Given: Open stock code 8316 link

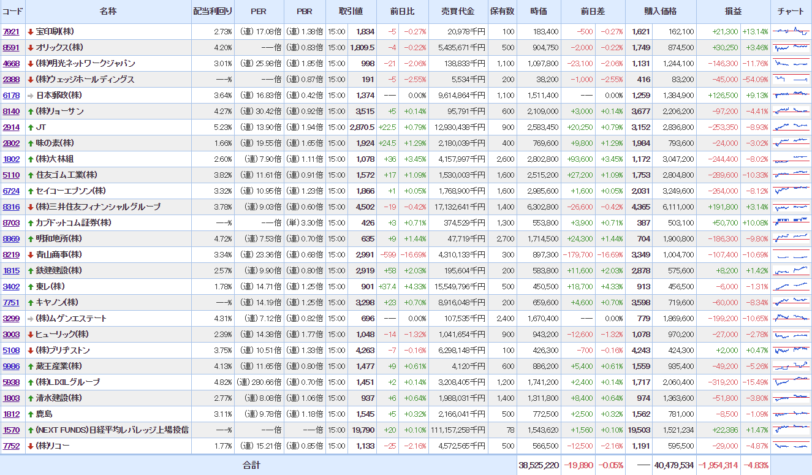Looking at the screenshot, I should pyautogui.click(x=11, y=207).
